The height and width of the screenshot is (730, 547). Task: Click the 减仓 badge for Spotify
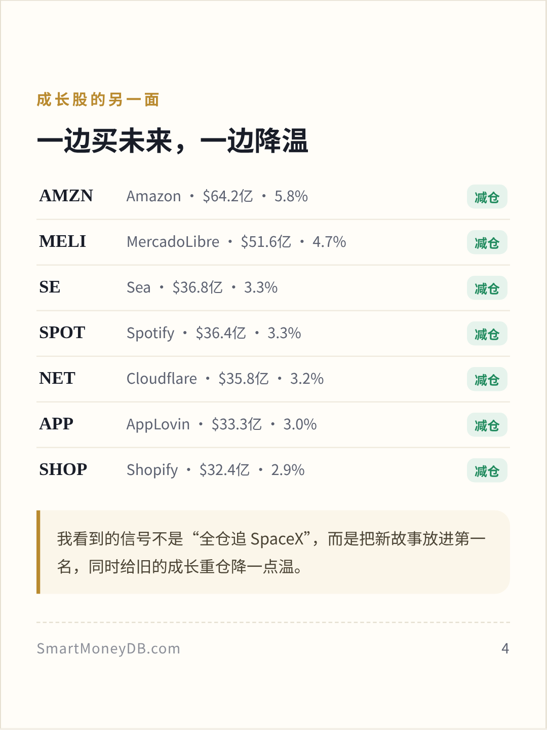click(x=487, y=334)
